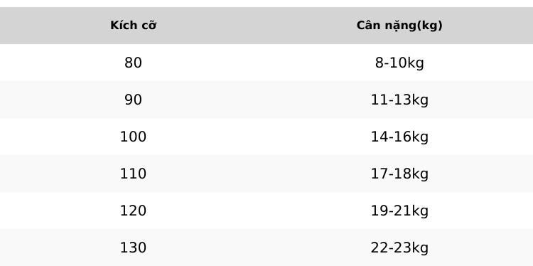Click the "Kích cỡ" column header
The height and width of the screenshot is (266, 533).
coord(134,26)
